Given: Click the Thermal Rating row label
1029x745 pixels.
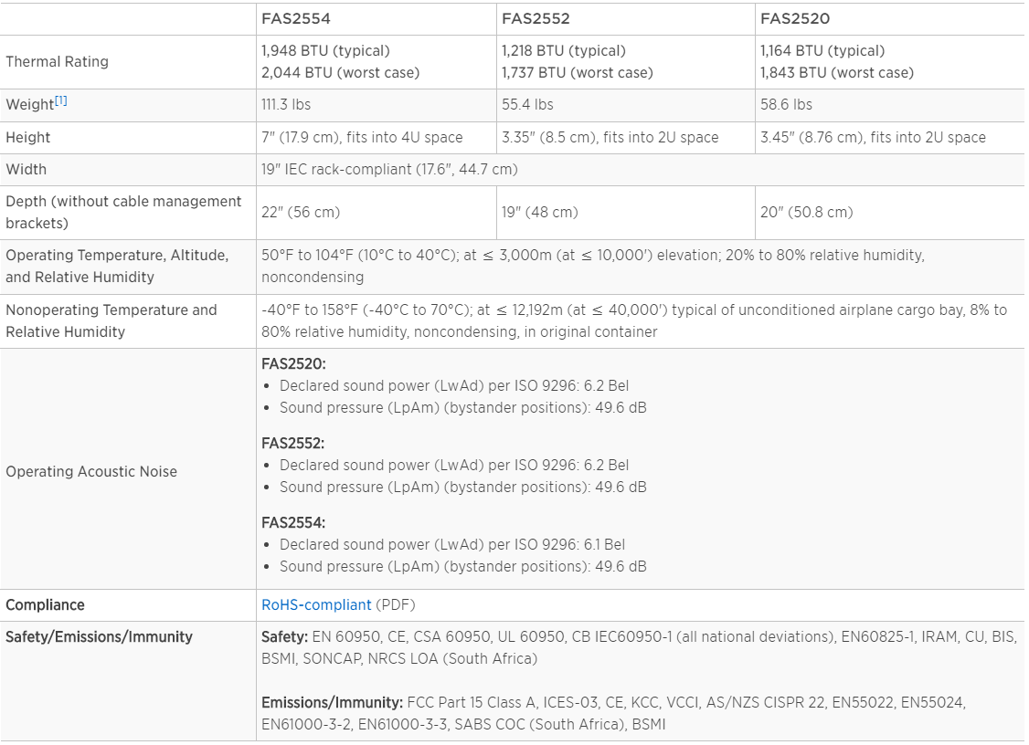Looking at the screenshot, I should tap(57, 62).
